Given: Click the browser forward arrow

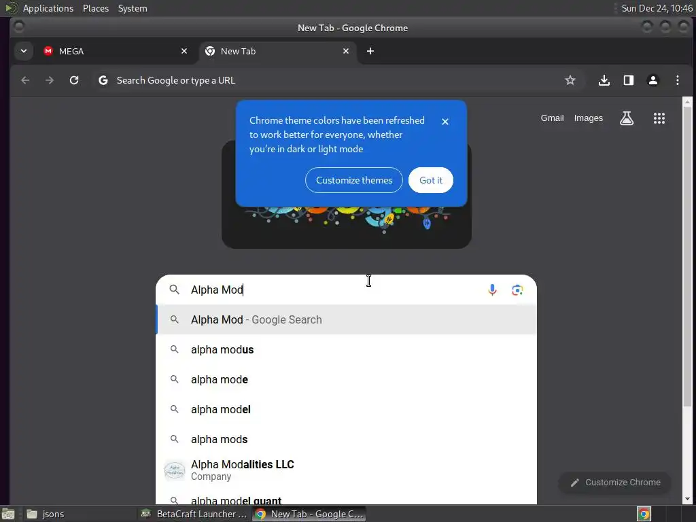Looking at the screenshot, I should coord(50,80).
